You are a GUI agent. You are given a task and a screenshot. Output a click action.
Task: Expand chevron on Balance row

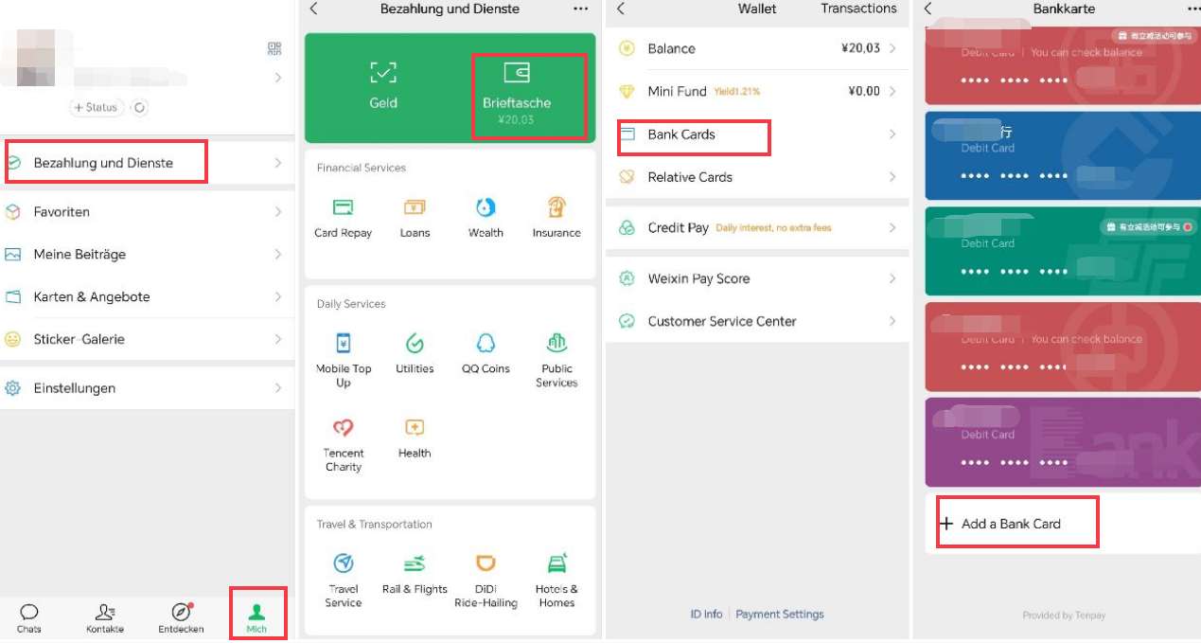[x=892, y=48]
